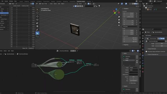Switch to Geometry Nodes workspace tab
The image size is (167, 94).
click(81, 2)
